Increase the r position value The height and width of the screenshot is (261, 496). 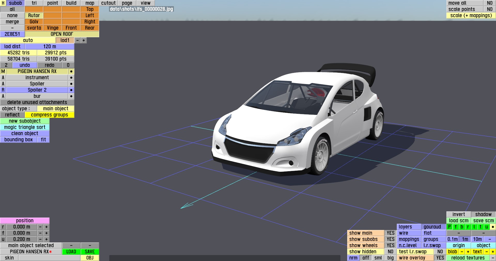click(47, 227)
